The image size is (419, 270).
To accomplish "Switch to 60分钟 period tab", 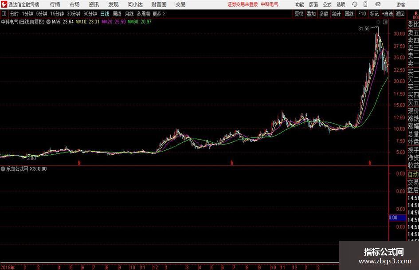I will click(x=90, y=14).
